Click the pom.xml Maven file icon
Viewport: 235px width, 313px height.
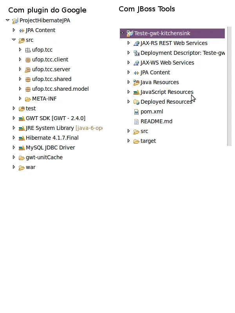tap(136, 112)
